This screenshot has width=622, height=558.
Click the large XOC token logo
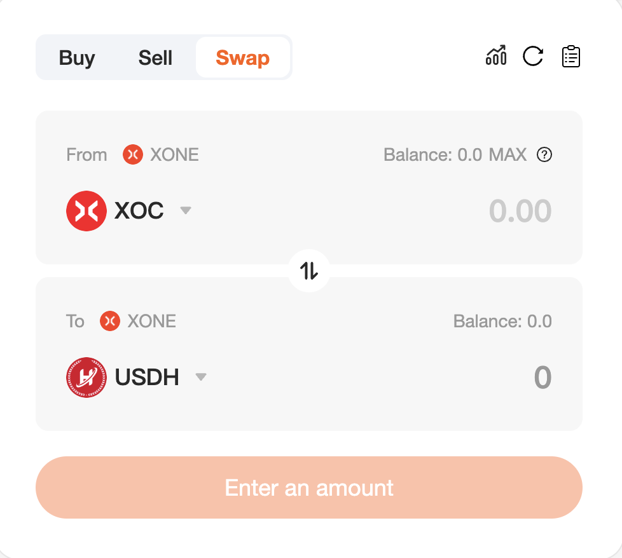pyautogui.click(x=86, y=211)
